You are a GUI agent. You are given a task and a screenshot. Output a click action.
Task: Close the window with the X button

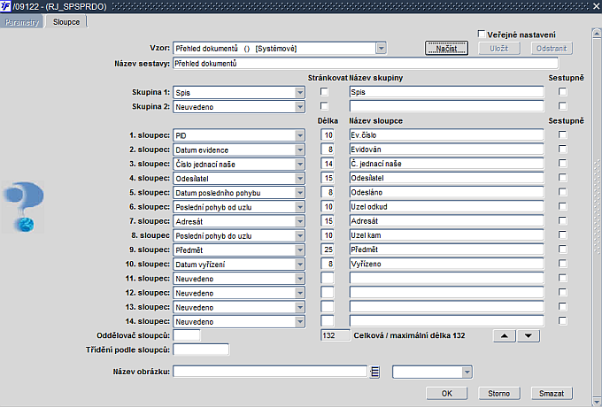coord(596,6)
